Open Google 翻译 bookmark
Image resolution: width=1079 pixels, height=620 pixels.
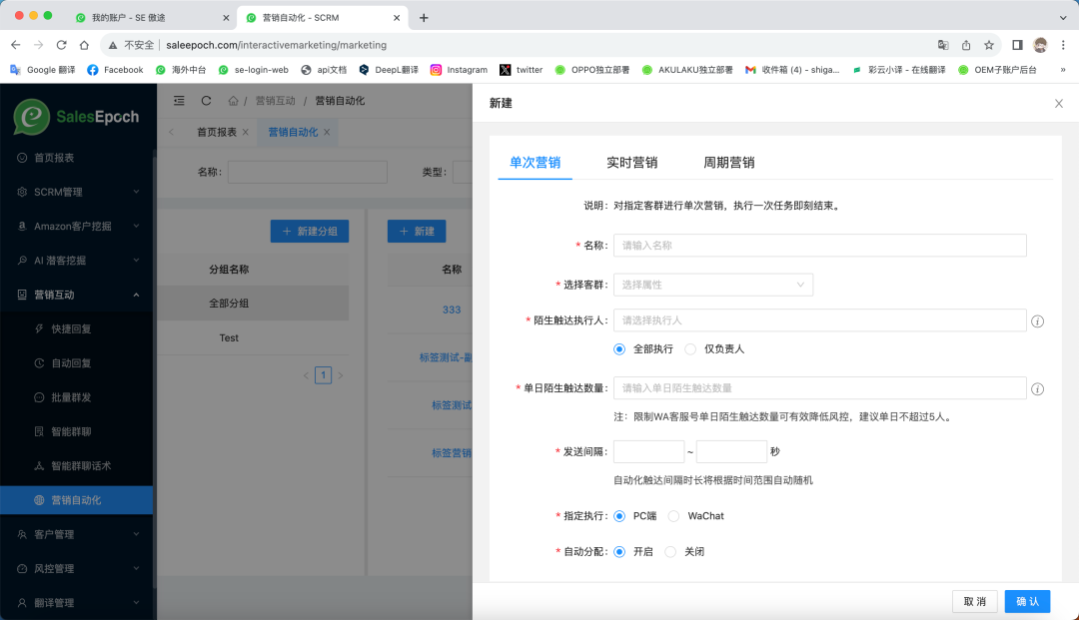pos(43,70)
